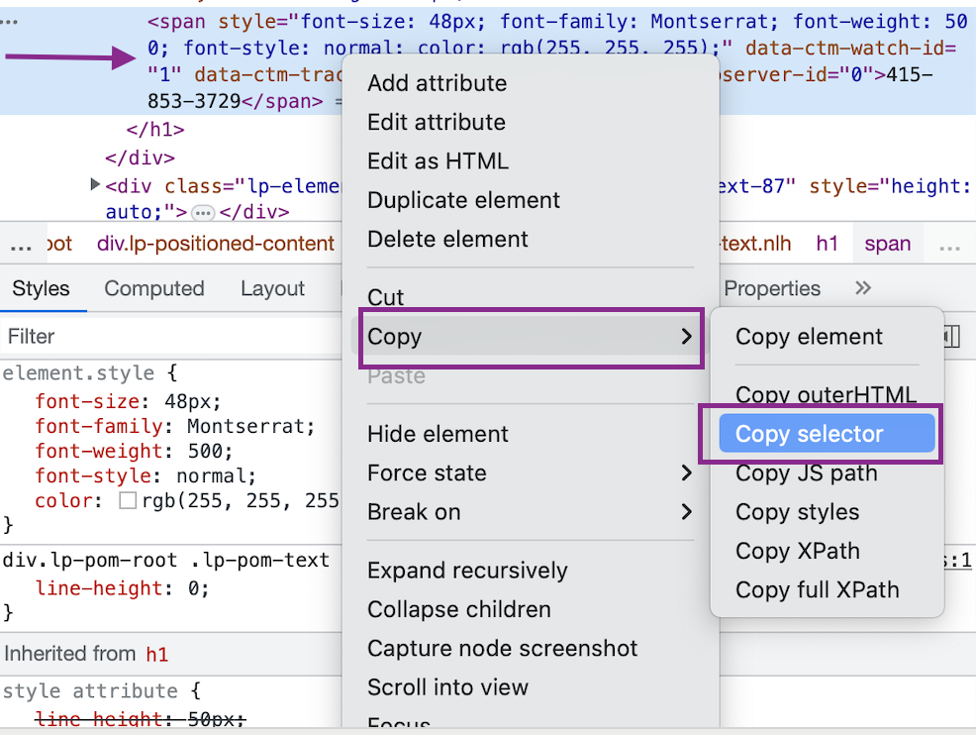Edit the line-height 0 value
Viewport: 976px width, 735px height.
(192, 588)
